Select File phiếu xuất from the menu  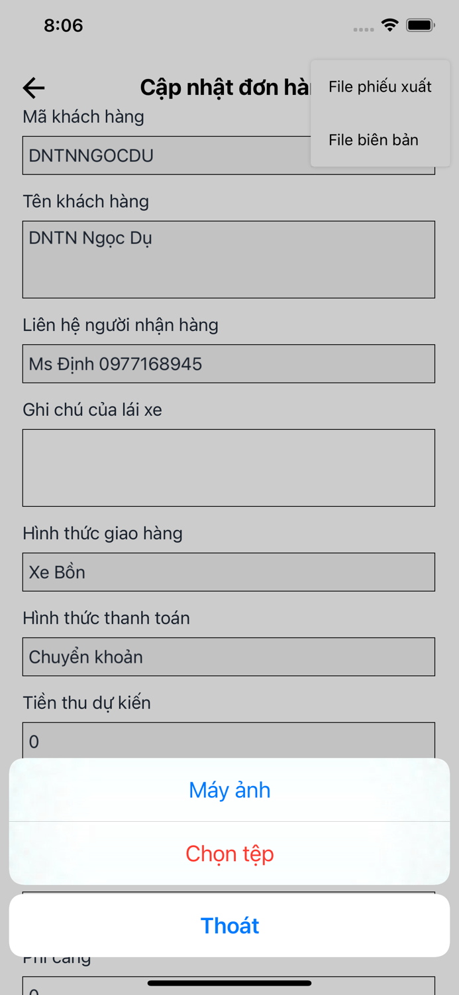point(380,86)
